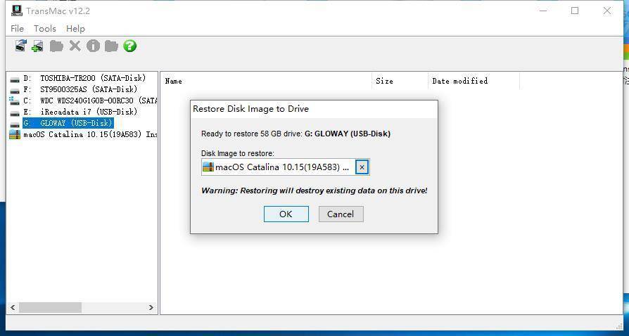
Task: Click the "Disk Image to restore:" label
Action: (x=238, y=153)
